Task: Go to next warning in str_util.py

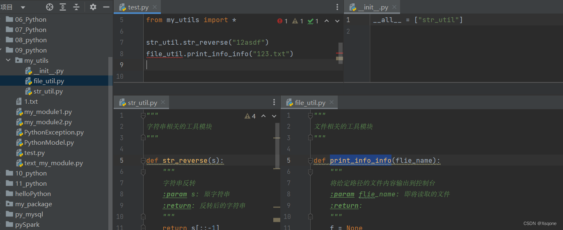Action: pyautogui.click(x=274, y=116)
